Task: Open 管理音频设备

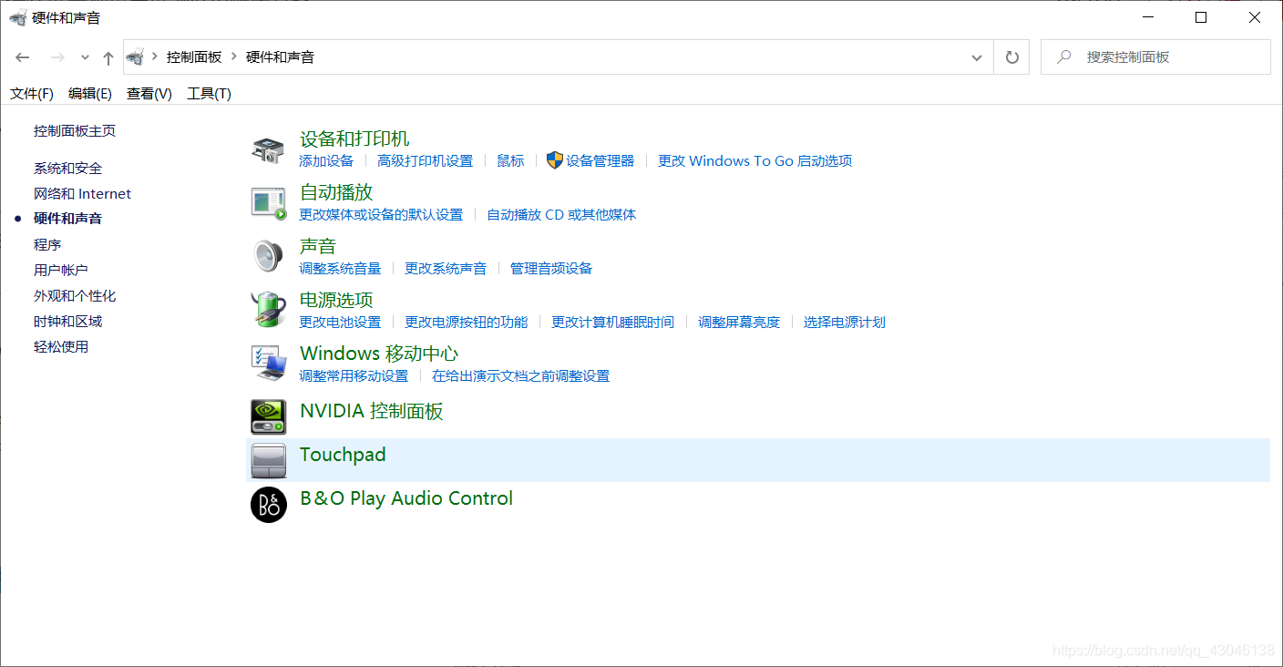Action: point(551,268)
